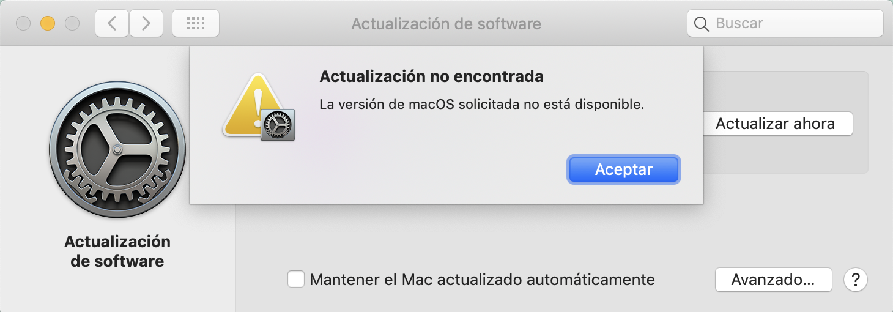Click the Actualización de software label under the gear
Image resolution: width=893 pixels, height=312 pixels.
117,251
